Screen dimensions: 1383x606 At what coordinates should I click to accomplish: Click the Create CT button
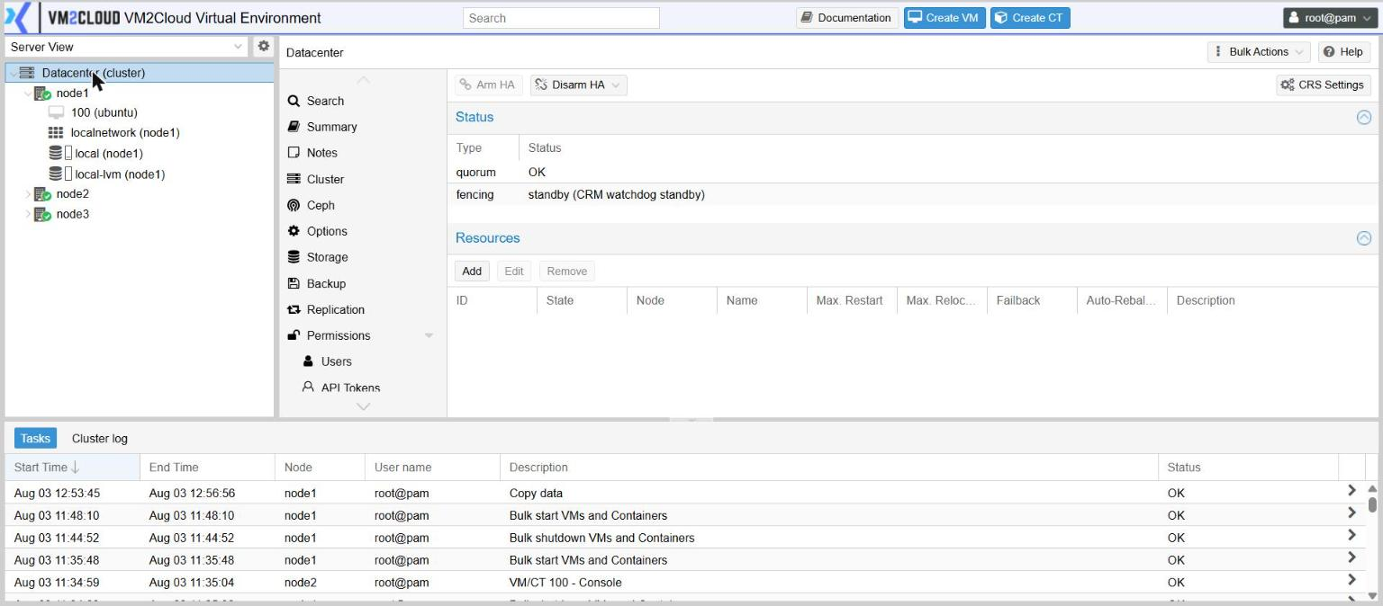[1030, 17]
